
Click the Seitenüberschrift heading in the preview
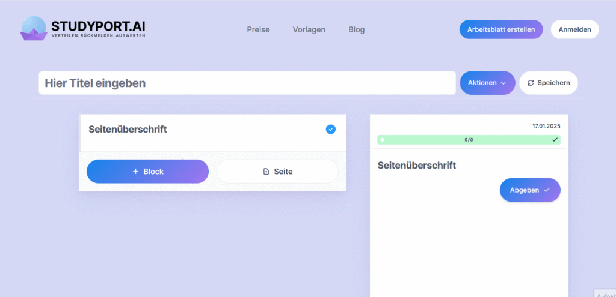coord(416,165)
